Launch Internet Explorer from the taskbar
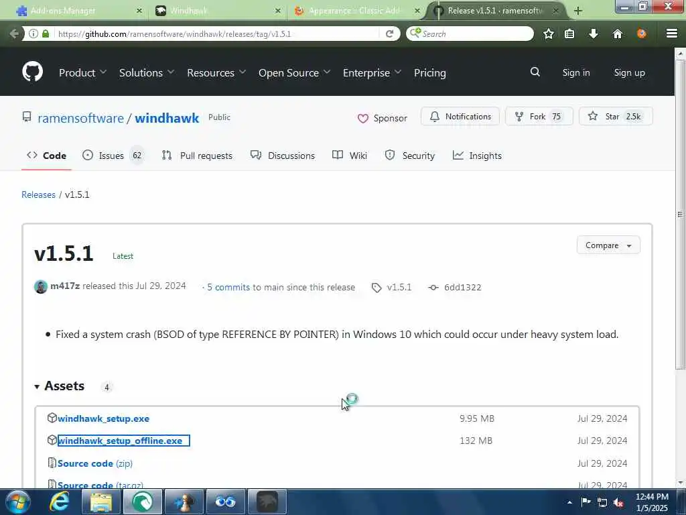This screenshot has width=686, height=515. [x=59, y=502]
